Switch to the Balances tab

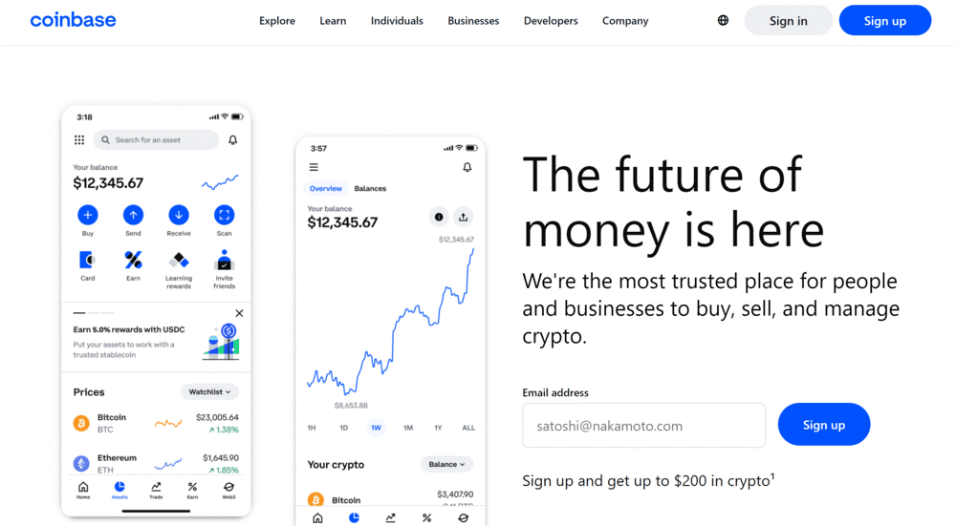[370, 188]
